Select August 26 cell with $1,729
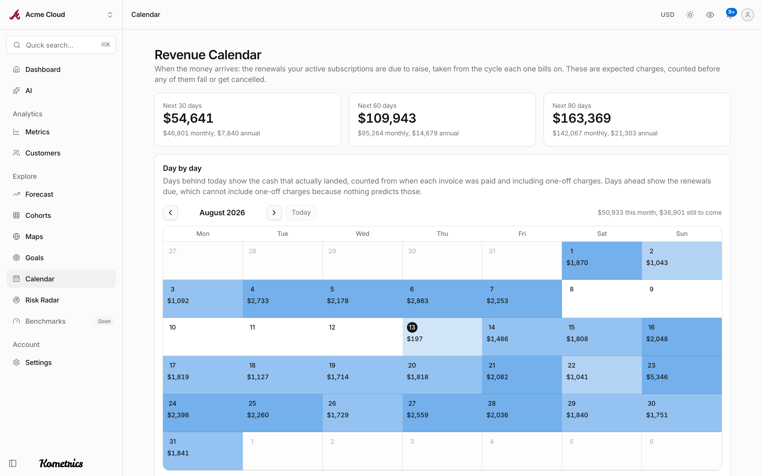Image resolution: width=762 pixels, height=476 pixels. [x=362, y=413]
